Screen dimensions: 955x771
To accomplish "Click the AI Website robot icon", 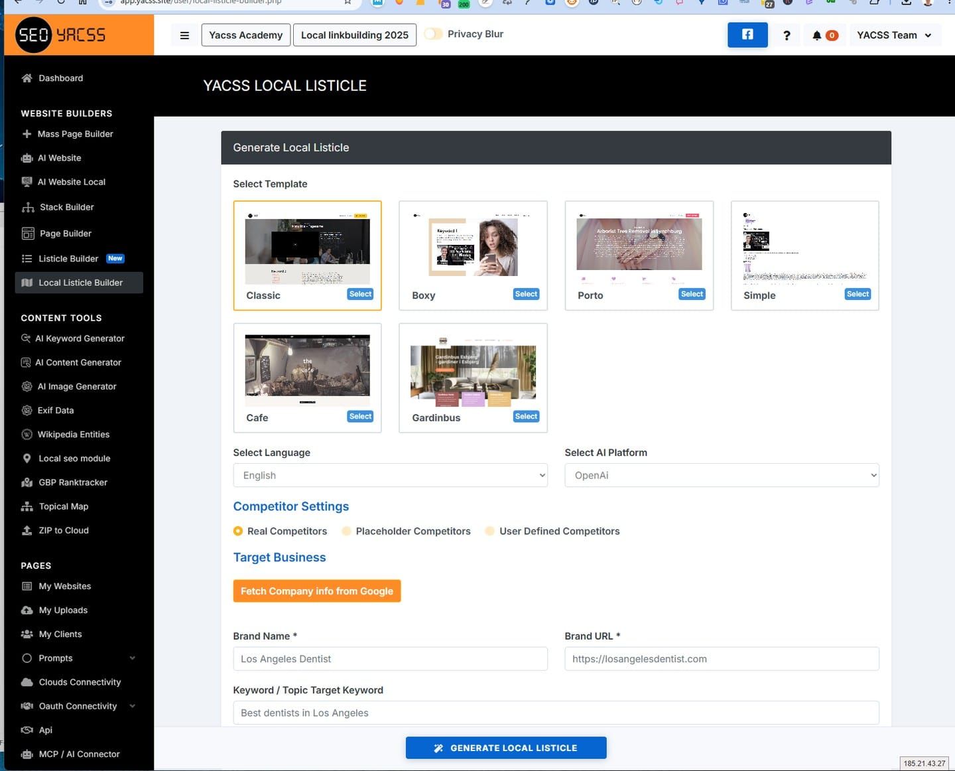I will click(x=27, y=158).
